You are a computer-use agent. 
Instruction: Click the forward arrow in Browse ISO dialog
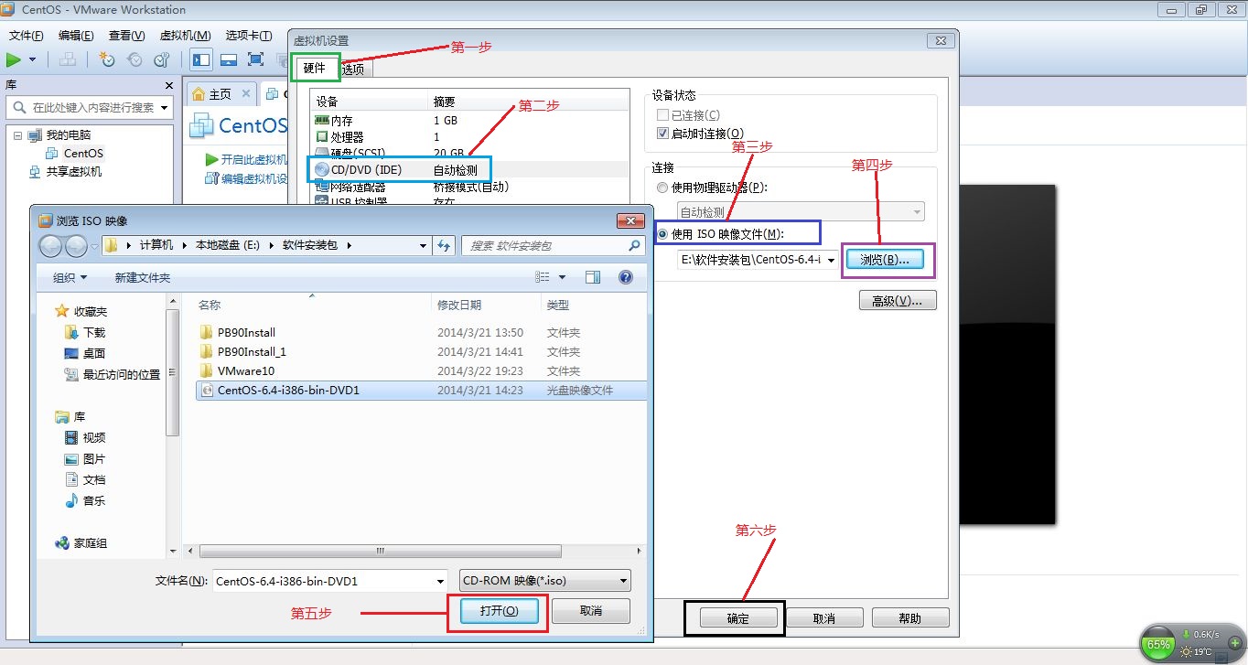pyautogui.click(x=76, y=245)
